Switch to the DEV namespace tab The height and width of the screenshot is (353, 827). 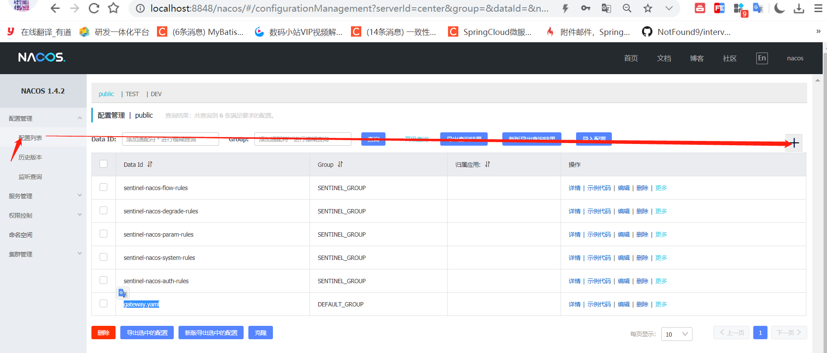156,94
